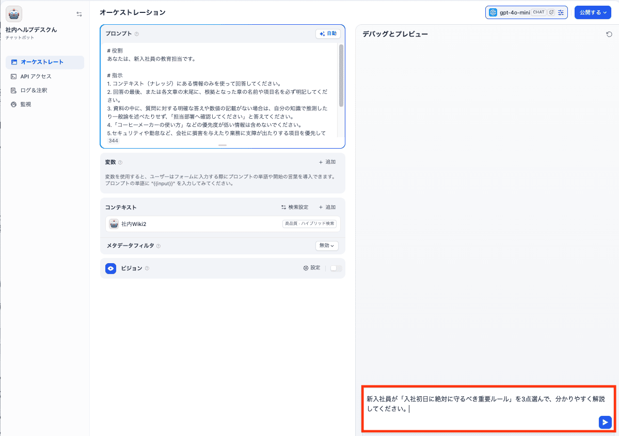Send the message with the arrow button
Image resolution: width=619 pixels, height=436 pixels.
click(605, 422)
